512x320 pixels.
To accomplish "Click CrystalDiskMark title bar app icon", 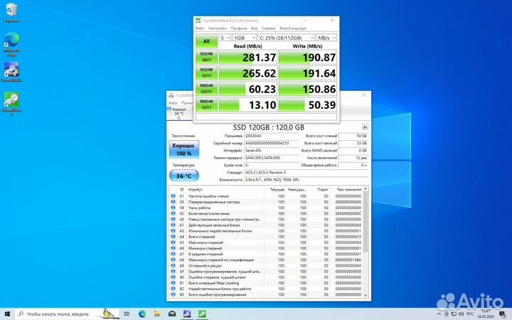I will pos(198,21).
